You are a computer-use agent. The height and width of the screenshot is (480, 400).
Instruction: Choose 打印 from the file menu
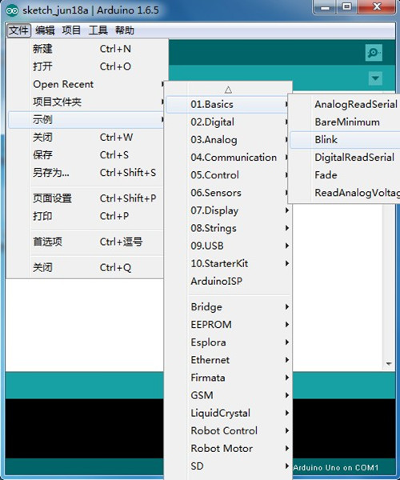point(86,216)
